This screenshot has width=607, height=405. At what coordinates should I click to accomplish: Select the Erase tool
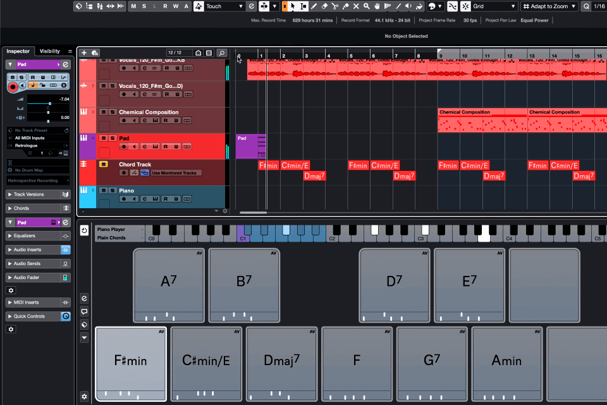pos(324,6)
